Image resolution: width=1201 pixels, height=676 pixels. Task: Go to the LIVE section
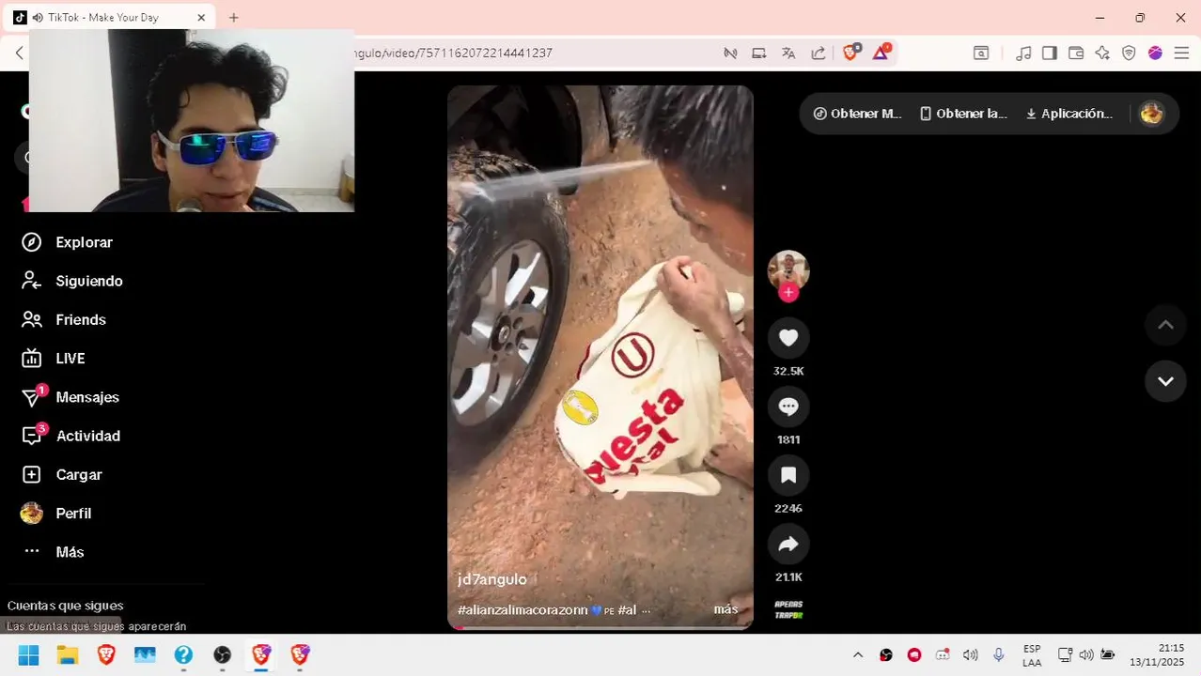click(55, 358)
